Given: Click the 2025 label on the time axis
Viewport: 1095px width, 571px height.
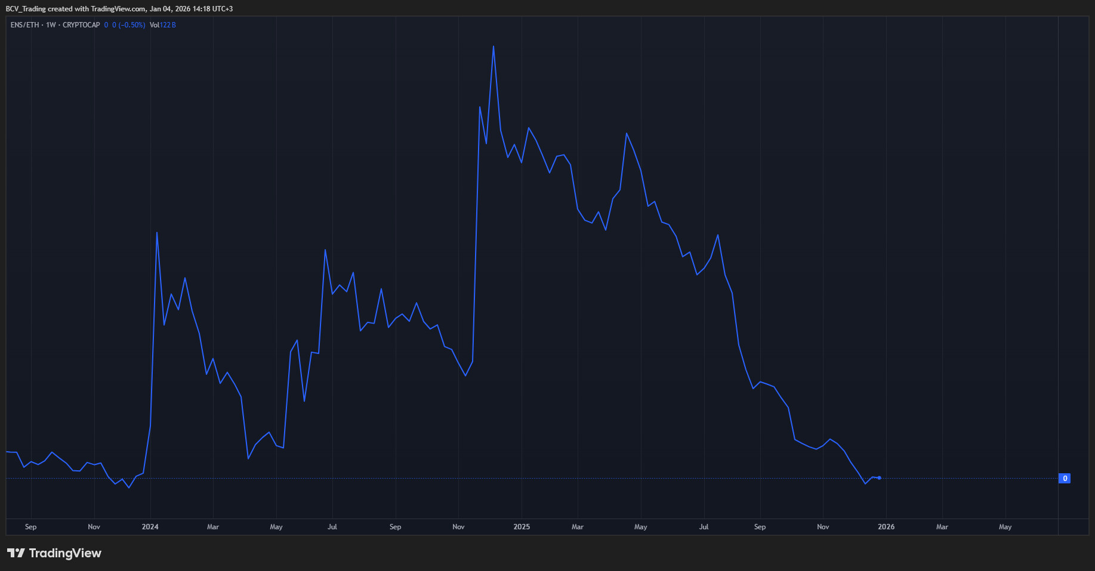Looking at the screenshot, I should [522, 527].
